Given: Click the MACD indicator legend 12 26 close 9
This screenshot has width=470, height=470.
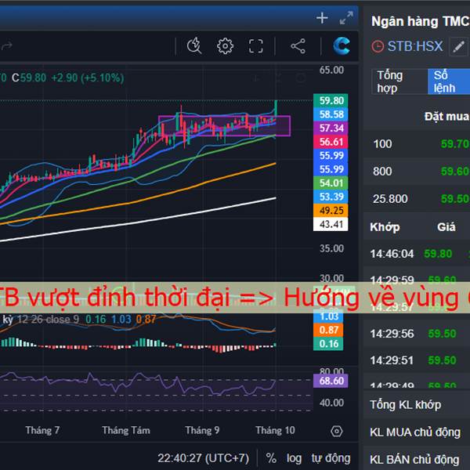Looking at the screenshot, I should (x=48, y=320).
